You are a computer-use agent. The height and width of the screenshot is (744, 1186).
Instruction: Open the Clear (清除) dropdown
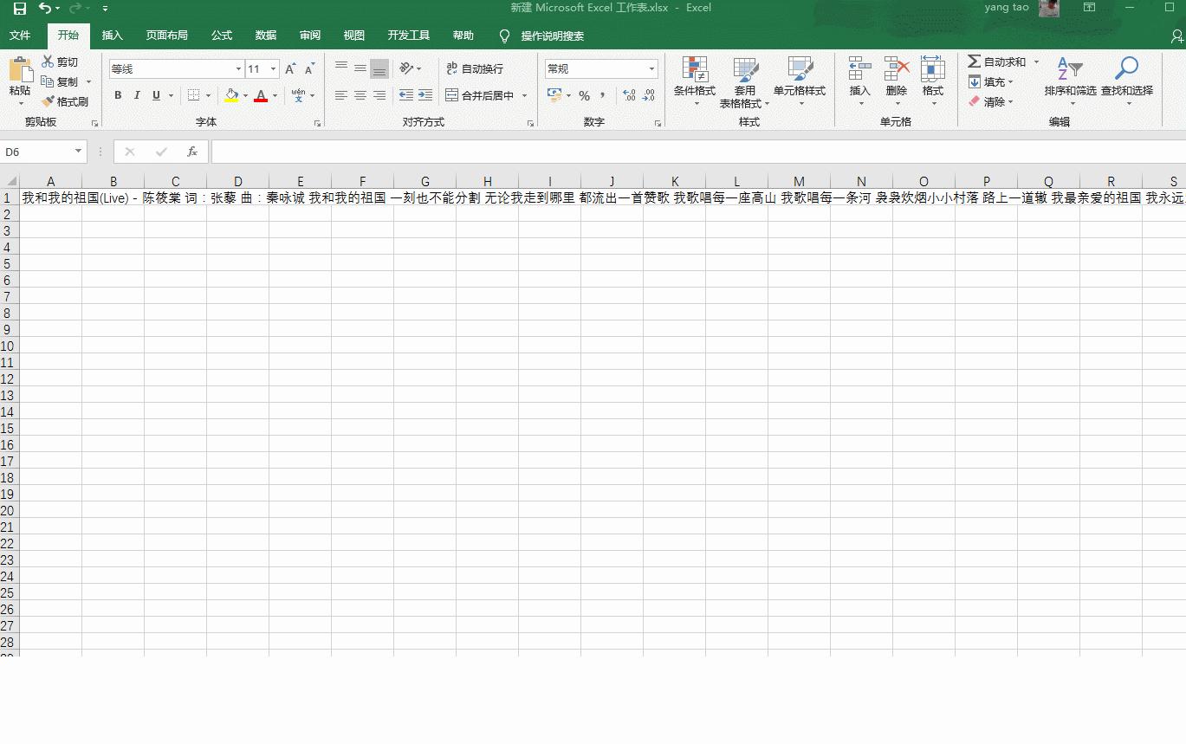point(990,101)
